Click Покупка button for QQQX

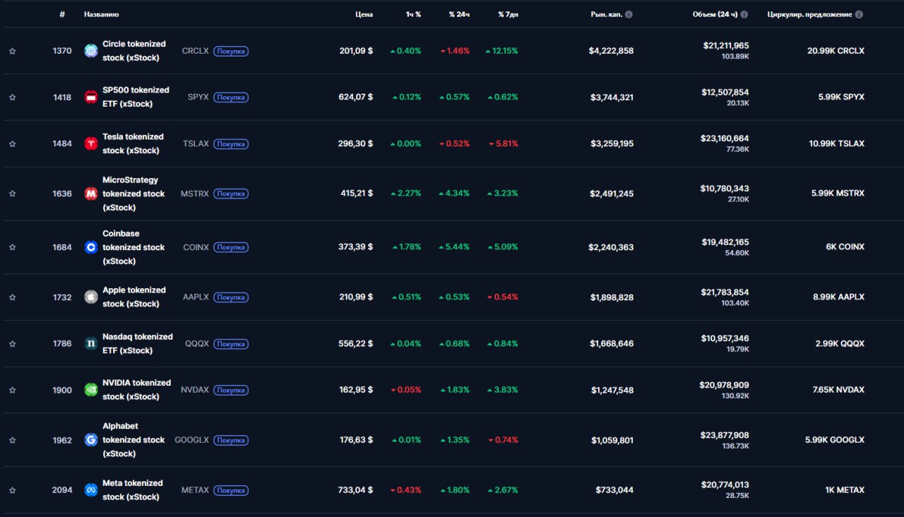click(231, 344)
